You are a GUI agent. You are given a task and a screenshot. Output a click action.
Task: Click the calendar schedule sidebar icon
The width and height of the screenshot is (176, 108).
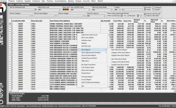click(x=2, y=85)
